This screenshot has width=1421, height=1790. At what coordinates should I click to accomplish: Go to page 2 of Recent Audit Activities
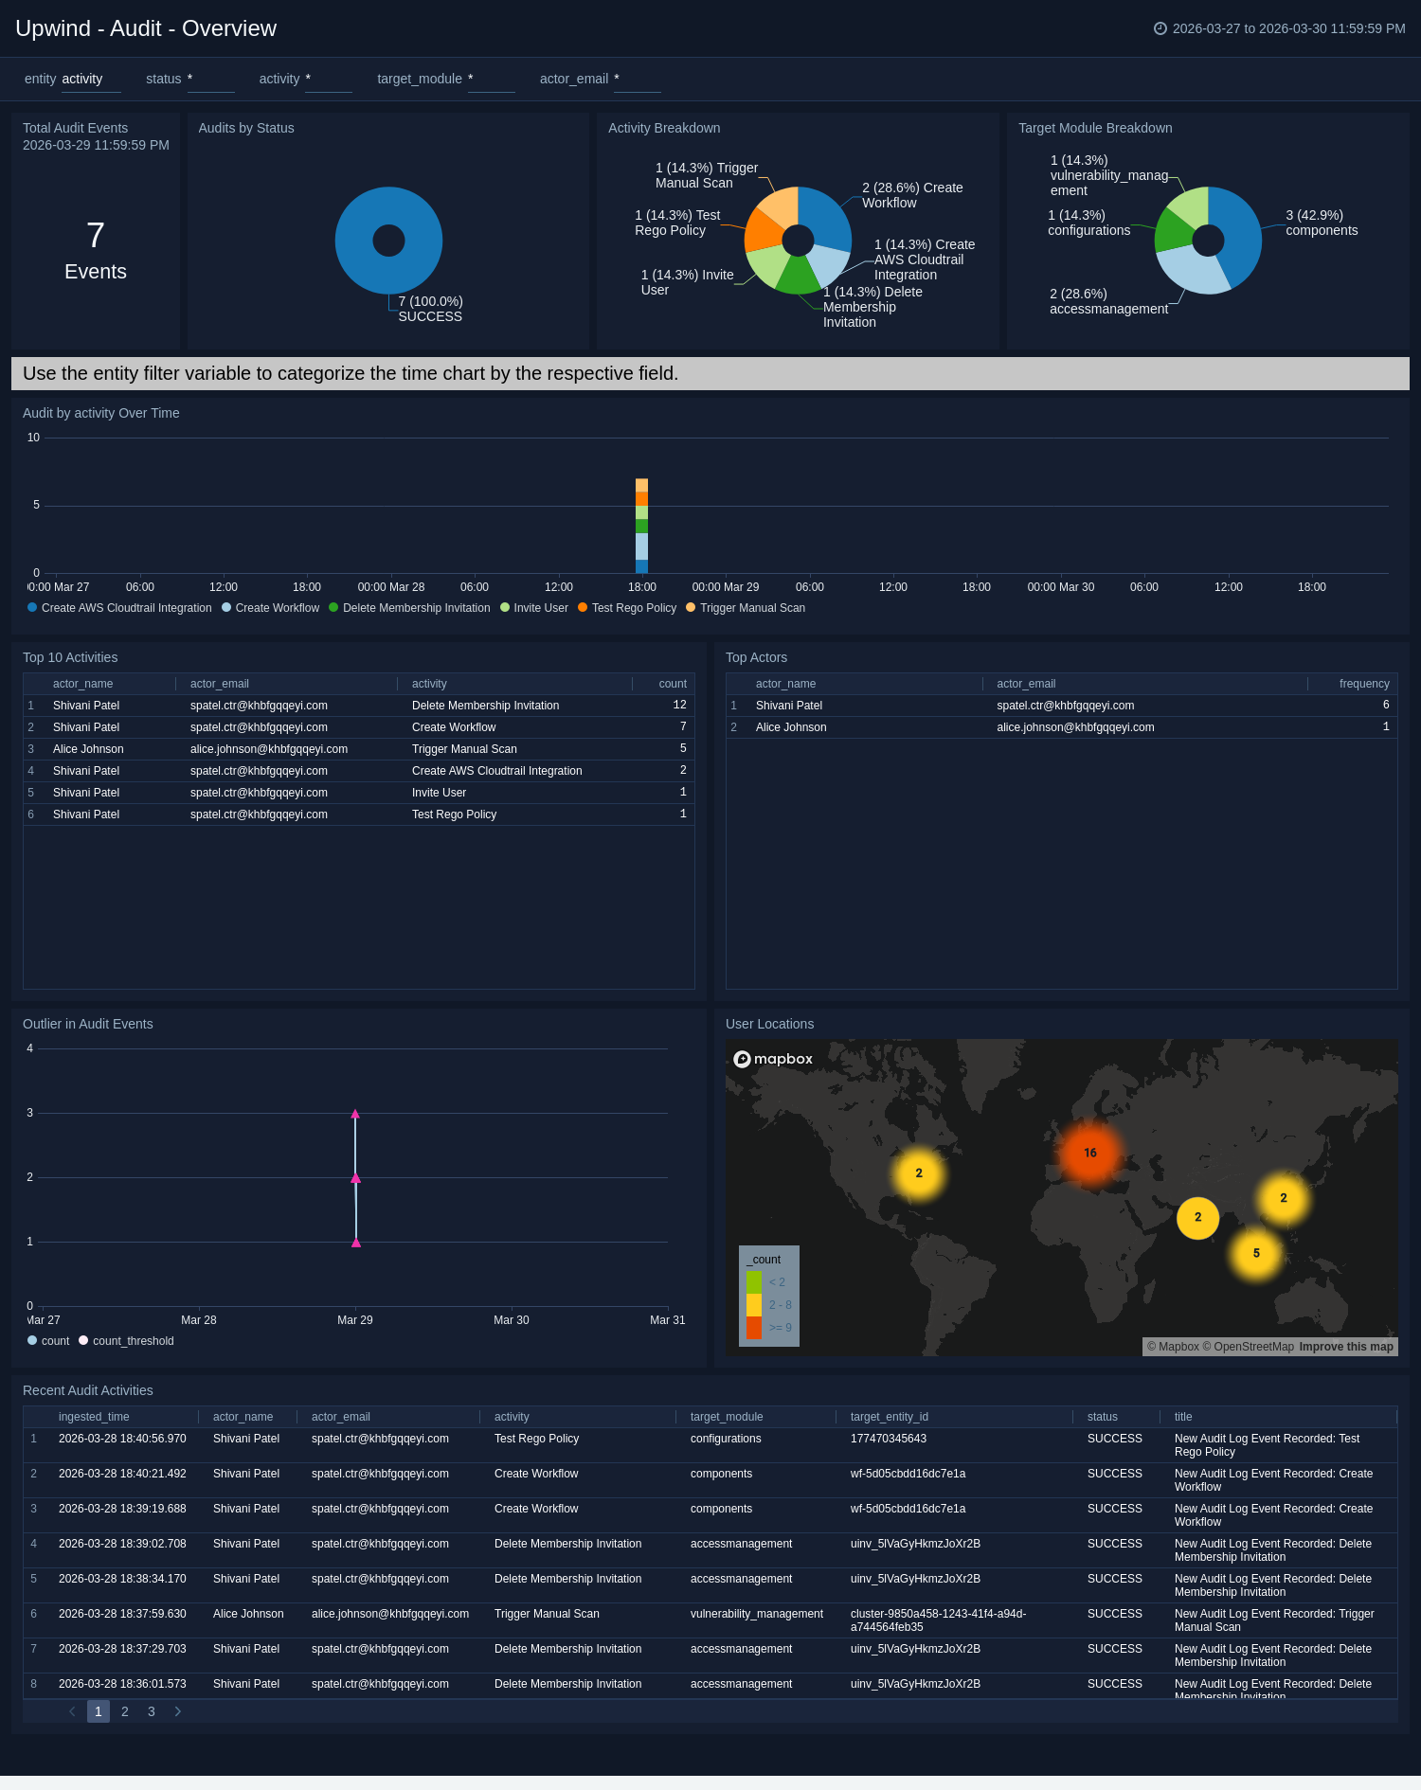[125, 1711]
